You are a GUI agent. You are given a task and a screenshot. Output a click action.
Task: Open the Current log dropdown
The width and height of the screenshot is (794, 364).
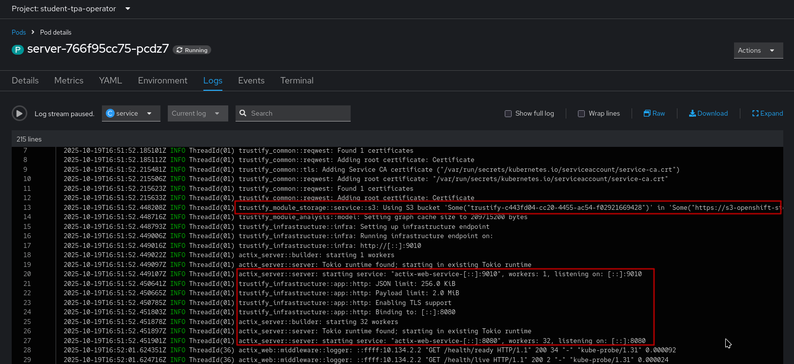pos(198,113)
